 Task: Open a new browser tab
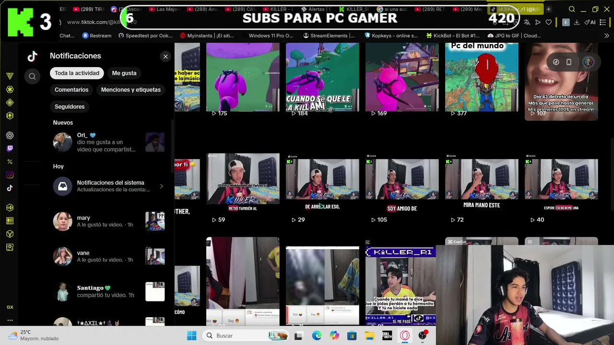[x=549, y=9]
